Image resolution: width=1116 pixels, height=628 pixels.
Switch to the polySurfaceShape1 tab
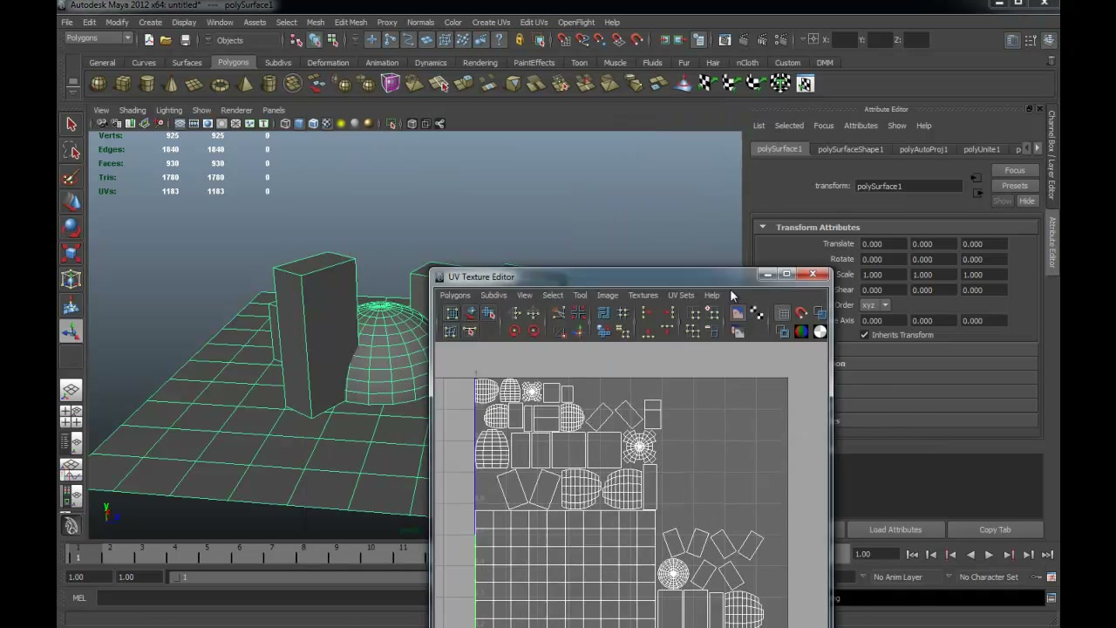[850, 149]
